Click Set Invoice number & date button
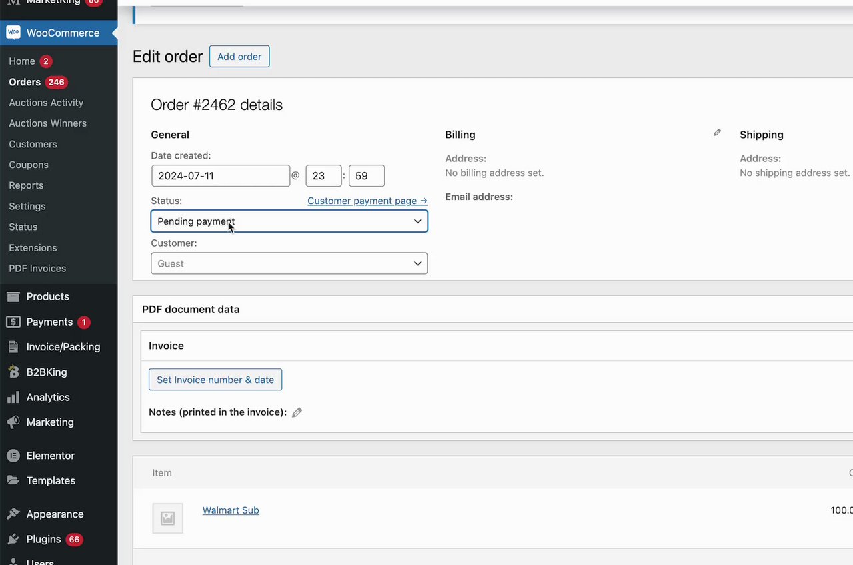Screen dimensions: 853x565 click(215, 380)
